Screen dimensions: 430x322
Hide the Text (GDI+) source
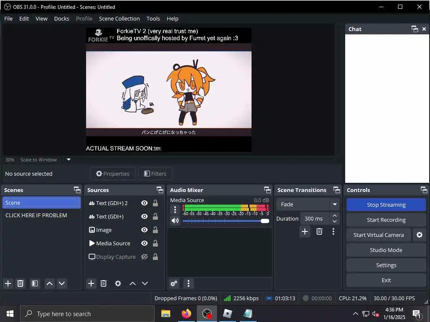tap(144, 217)
